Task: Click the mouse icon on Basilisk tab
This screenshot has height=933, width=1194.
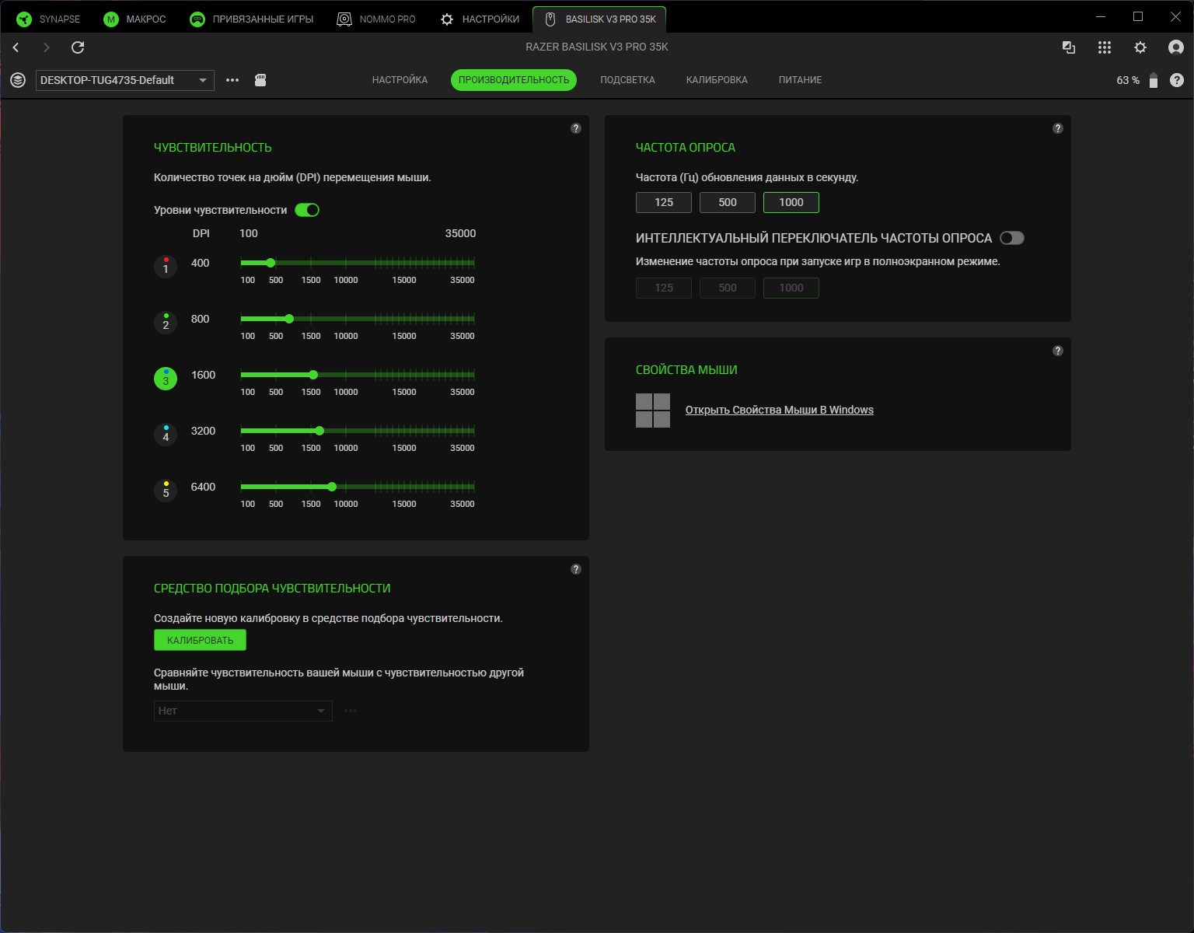Action: [x=550, y=19]
